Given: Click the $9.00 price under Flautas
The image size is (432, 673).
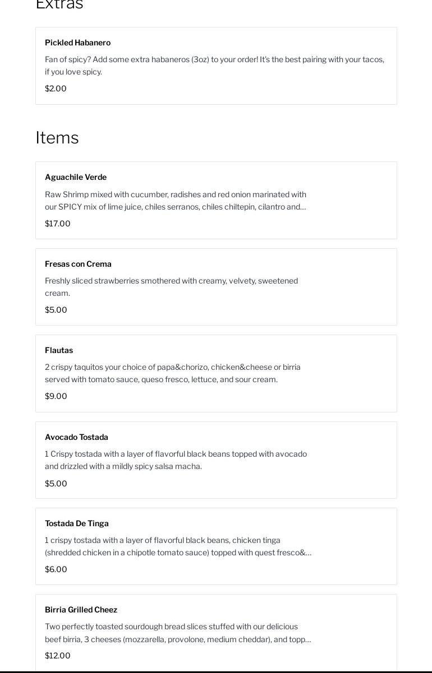Looking at the screenshot, I should coord(56,396).
